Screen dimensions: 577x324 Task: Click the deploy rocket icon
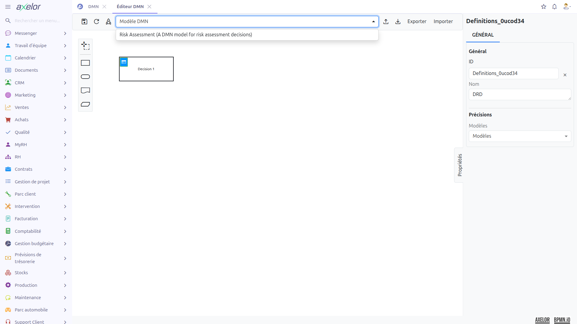click(108, 22)
